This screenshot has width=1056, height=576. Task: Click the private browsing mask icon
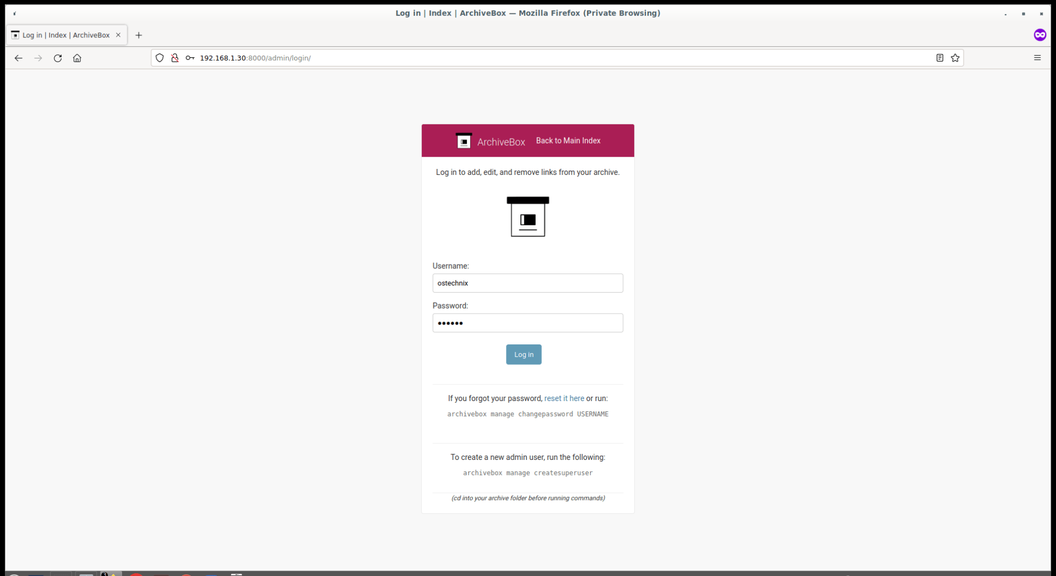(x=1040, y=35)
